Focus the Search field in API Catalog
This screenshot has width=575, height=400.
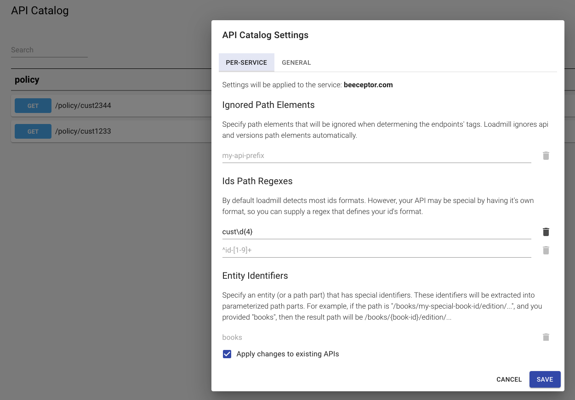click(x=49, y=50)
